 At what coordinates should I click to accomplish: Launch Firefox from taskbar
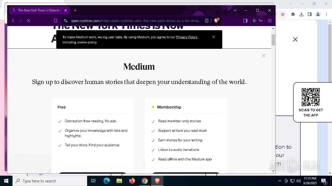132,181
